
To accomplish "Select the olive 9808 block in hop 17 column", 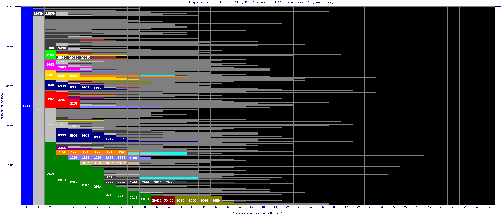I will tap(216, 200).
